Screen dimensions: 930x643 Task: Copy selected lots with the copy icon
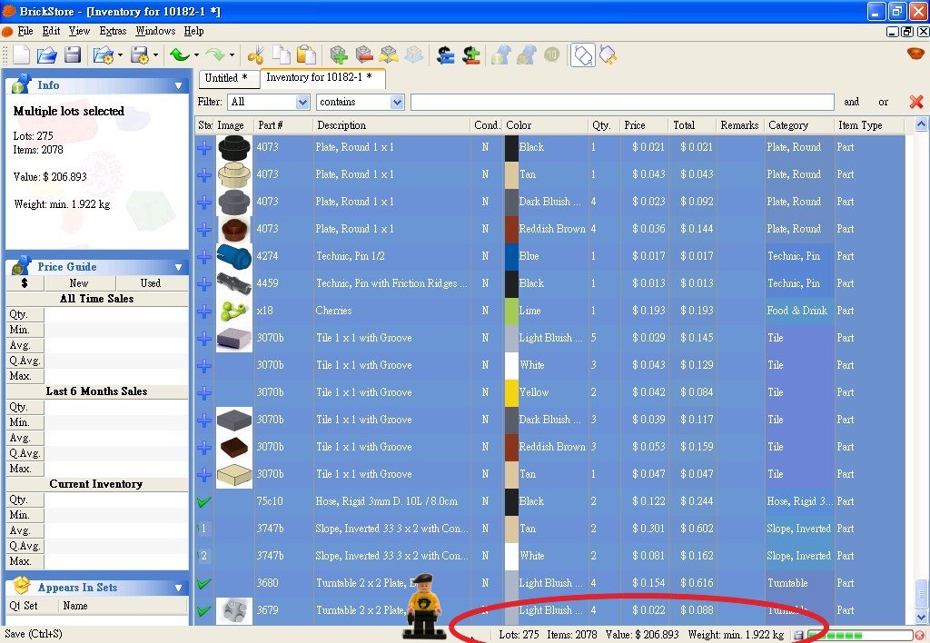click(x=282, y=55)
